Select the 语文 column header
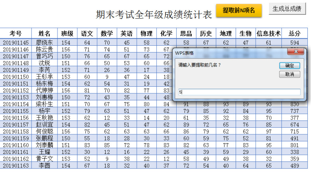Screen dimensions: 311x173 coord(87,33)
